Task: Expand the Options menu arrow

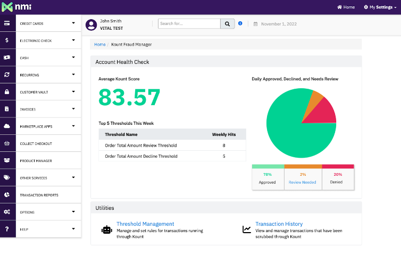Action: [x=73, y=211]
